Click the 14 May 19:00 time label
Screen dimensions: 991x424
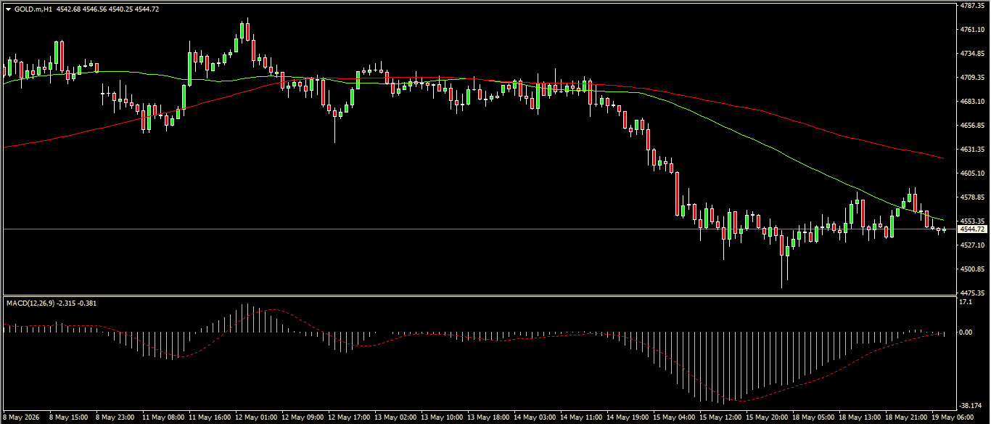[x=628, y=418]
